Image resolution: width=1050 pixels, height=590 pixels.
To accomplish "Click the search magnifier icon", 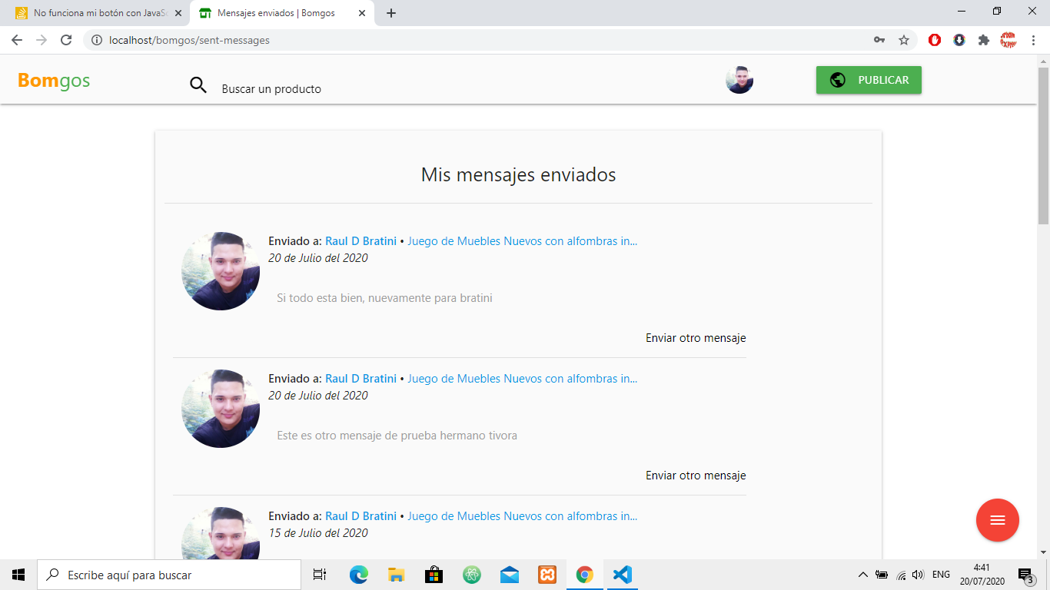I will 198,85.
